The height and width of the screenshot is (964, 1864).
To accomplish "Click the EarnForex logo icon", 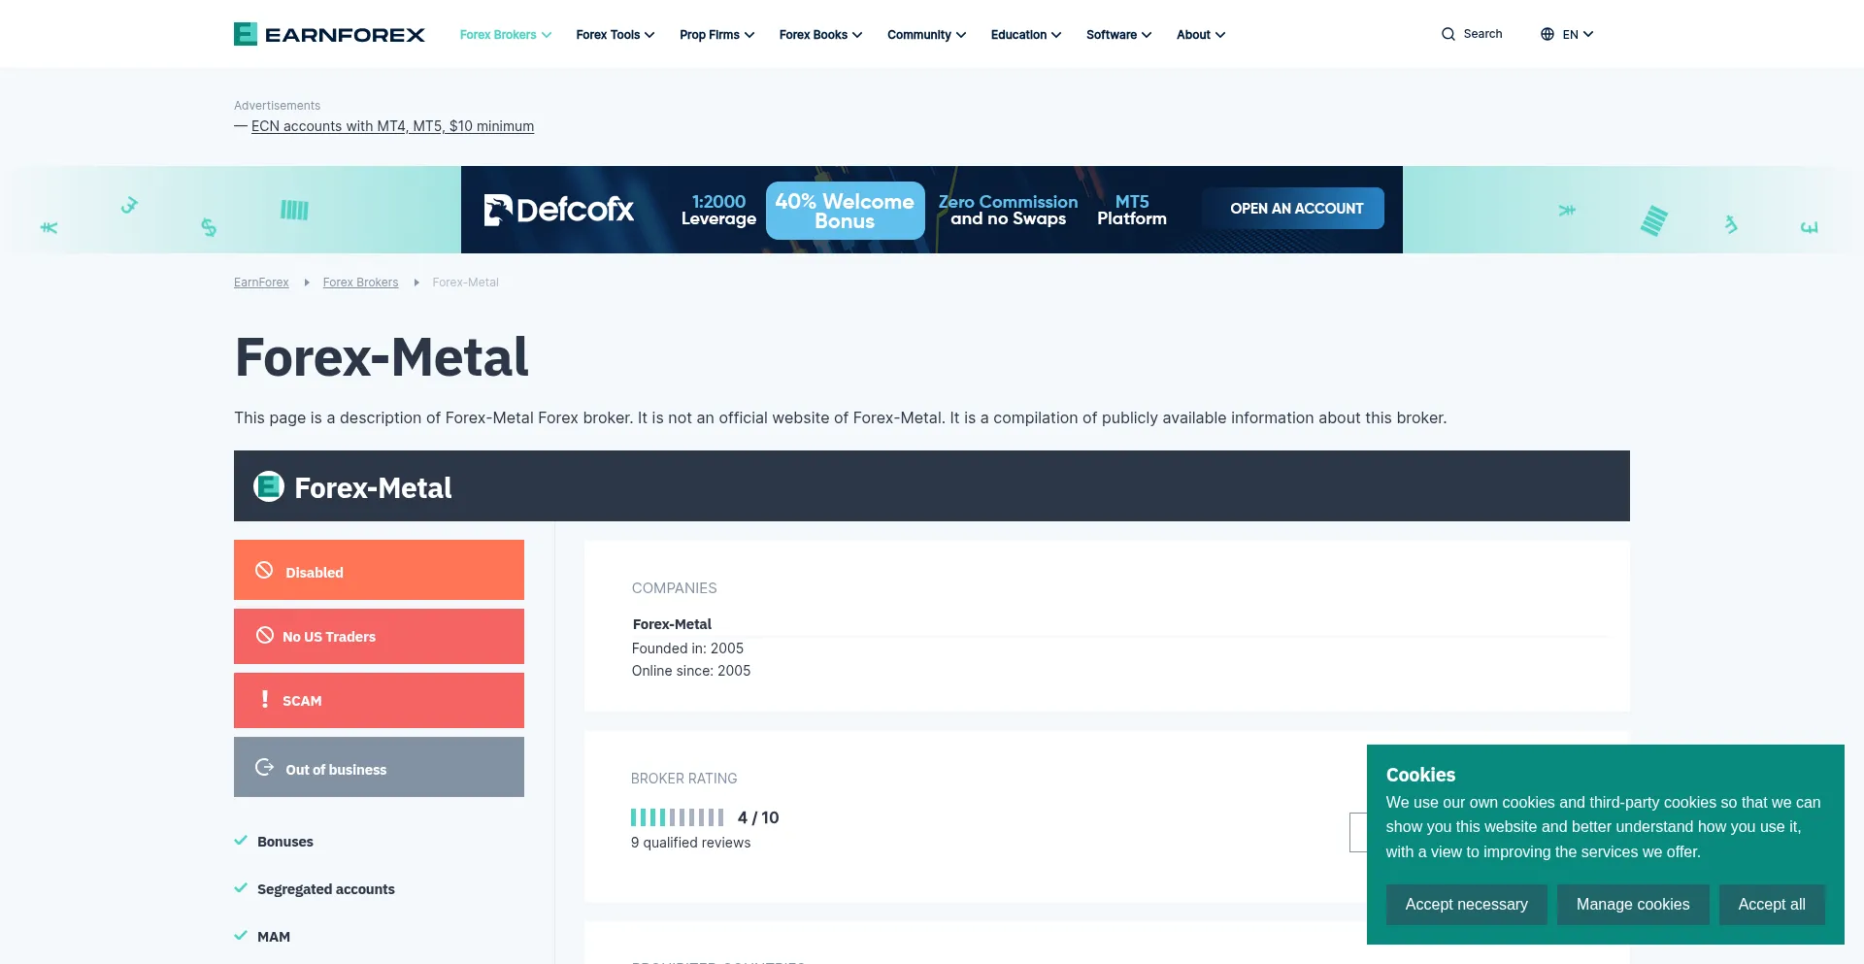I will [246, 34].
